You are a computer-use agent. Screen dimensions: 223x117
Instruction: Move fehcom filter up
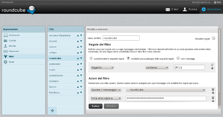coord(78,87)
